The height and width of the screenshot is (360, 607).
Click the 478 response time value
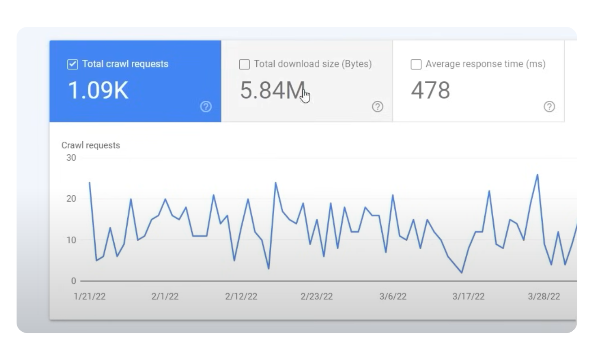[430, 90]
